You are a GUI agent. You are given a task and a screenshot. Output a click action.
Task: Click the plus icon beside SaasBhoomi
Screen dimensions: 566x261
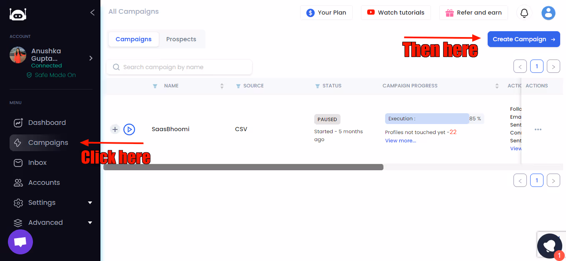point(115,129)
